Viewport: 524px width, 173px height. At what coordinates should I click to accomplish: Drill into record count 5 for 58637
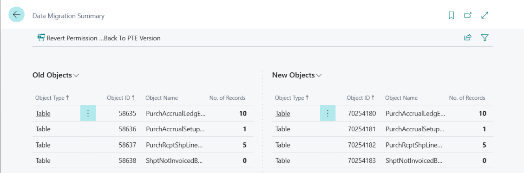(x=245, y=145)
